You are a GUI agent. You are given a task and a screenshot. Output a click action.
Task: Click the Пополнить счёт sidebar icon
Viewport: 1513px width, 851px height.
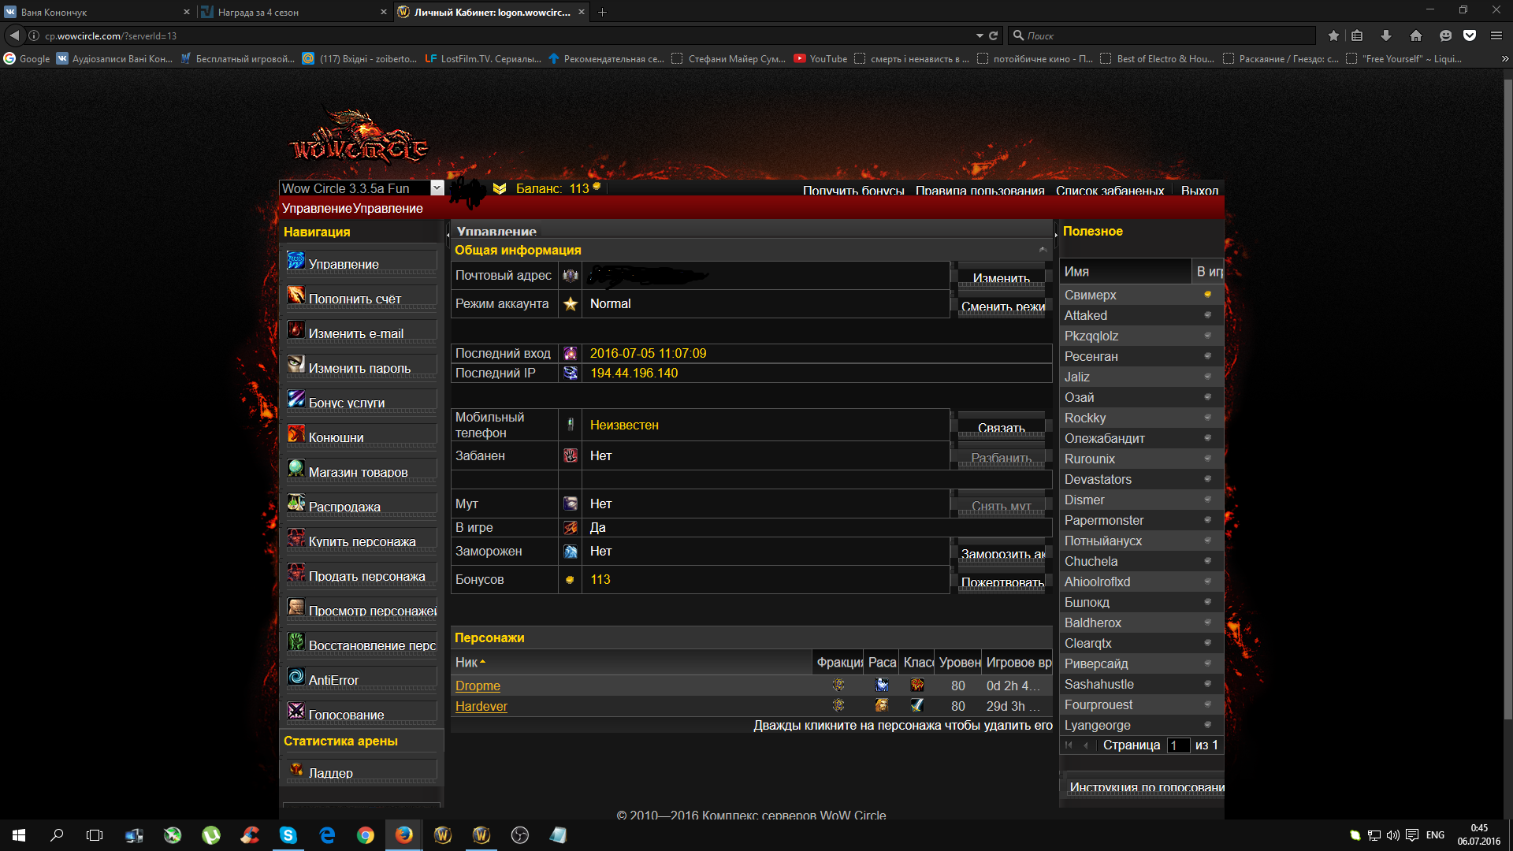pyautogui.click(x=296, y=295)
